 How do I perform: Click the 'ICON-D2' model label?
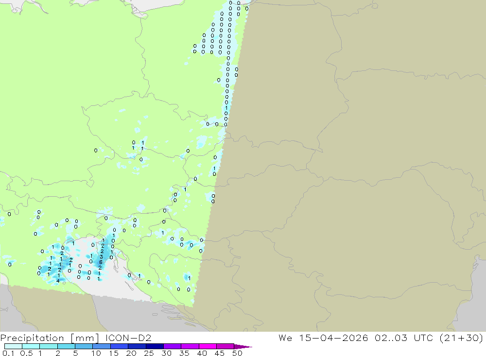pos(128,338)
